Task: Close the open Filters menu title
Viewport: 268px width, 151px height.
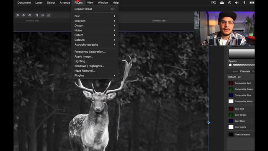Action: click(78, 3)
